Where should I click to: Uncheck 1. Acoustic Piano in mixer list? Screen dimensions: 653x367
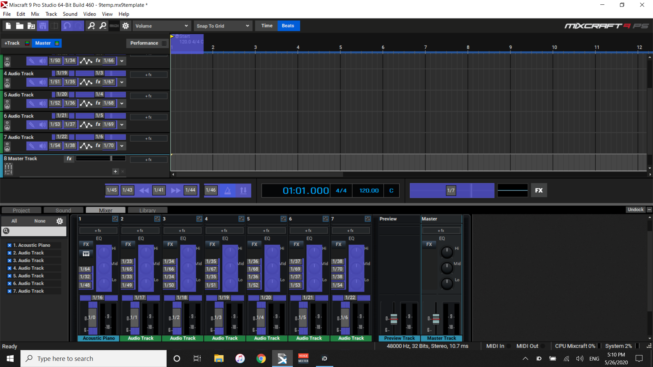coord(10,245)
